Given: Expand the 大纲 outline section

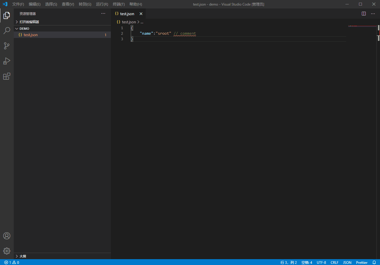Looking at the screenshot, I should coord(62,256).
